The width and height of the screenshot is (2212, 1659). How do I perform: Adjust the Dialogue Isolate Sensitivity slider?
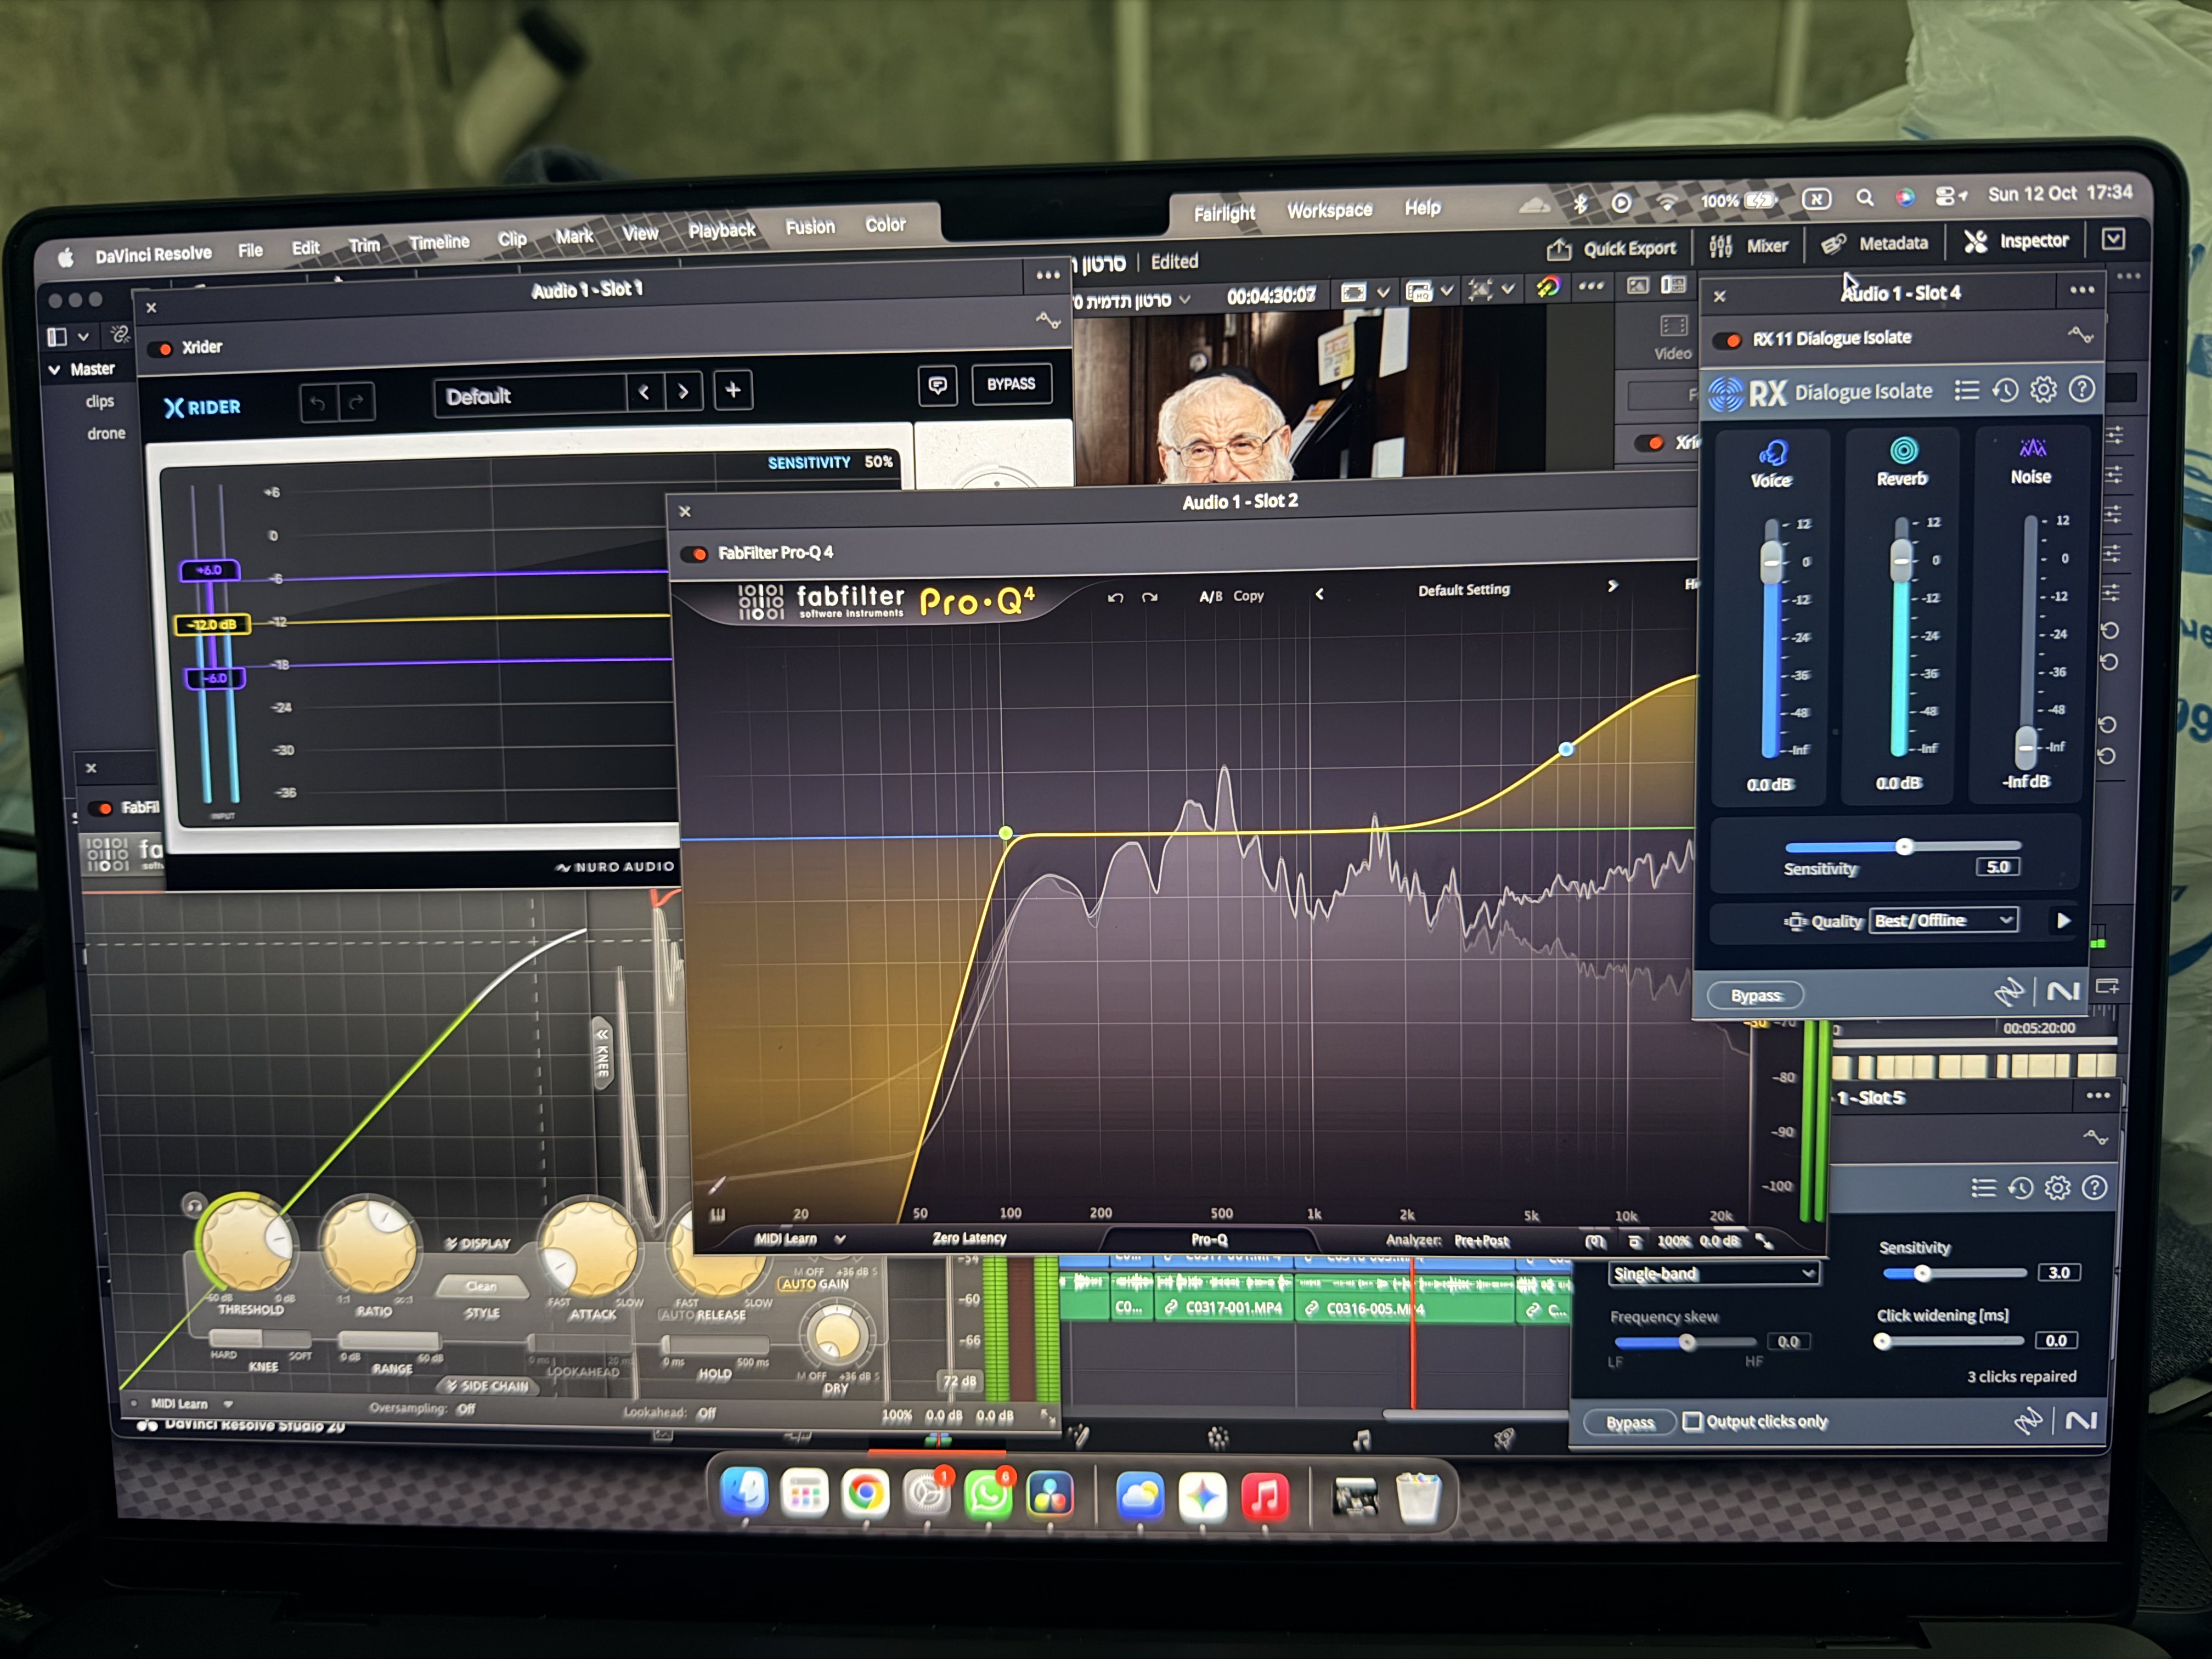pos(1904,847)
